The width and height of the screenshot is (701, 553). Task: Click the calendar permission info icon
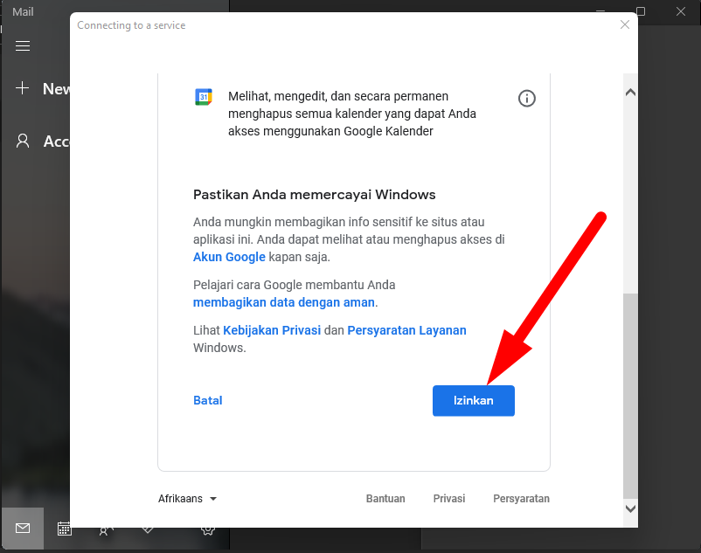[527, 98]
